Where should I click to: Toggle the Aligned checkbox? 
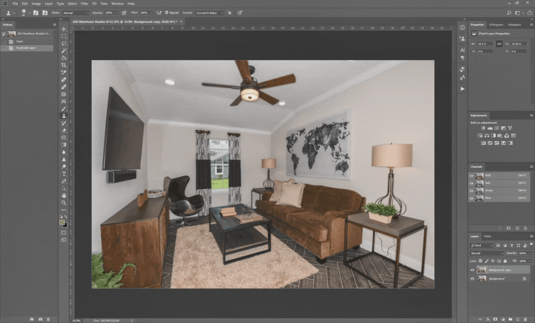[167, 12]
